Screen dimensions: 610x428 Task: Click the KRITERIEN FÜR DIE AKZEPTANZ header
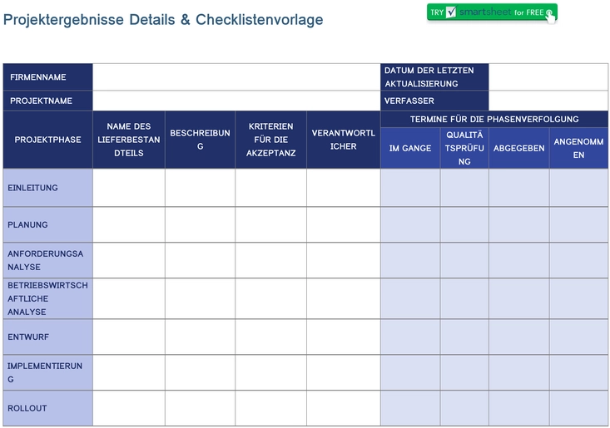pyautogui.click(x=270, y=140)
